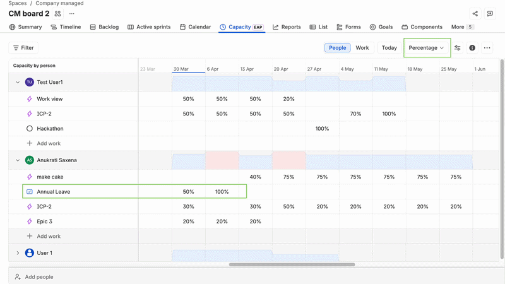Click the epic icon beside Work view
The image size is (505, 284).
point(29,99)
